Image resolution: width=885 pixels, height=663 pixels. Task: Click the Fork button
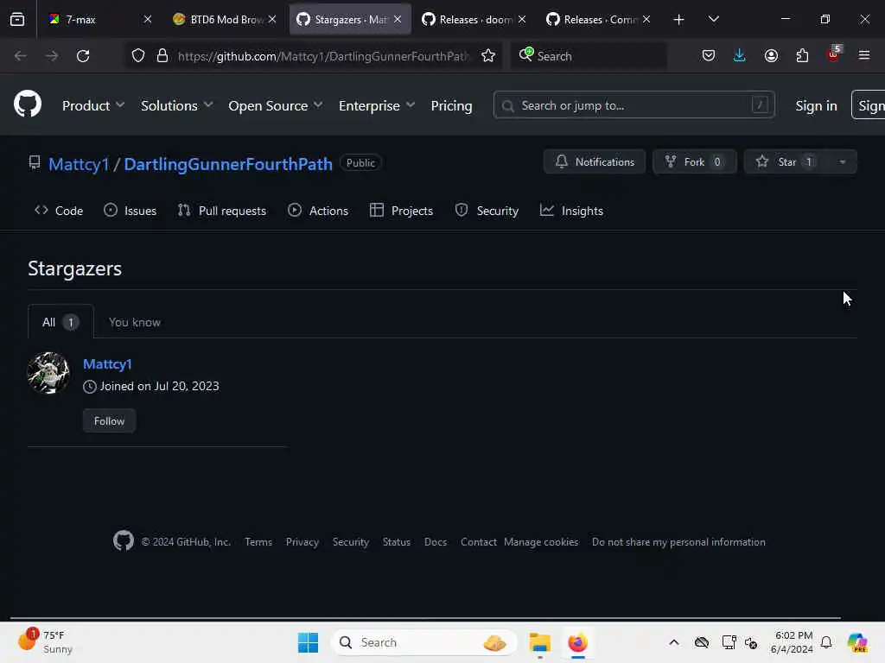point(694,161)
